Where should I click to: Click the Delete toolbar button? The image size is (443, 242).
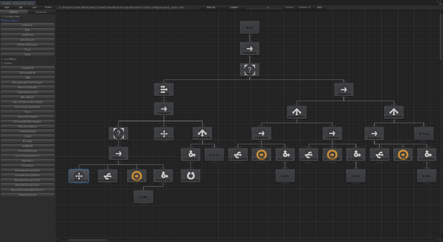coord(289,7)
